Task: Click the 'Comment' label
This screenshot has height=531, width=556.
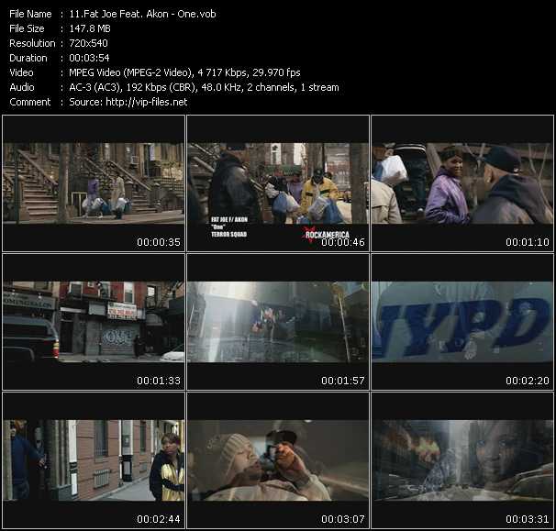Action: [30, 102]
